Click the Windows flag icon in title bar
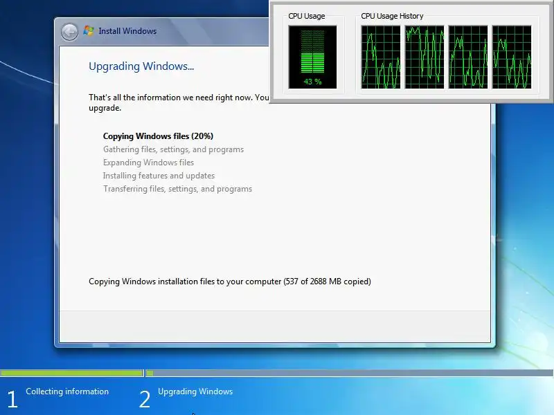This screenshot has width=554, height=415. click(x=89, y=31)
